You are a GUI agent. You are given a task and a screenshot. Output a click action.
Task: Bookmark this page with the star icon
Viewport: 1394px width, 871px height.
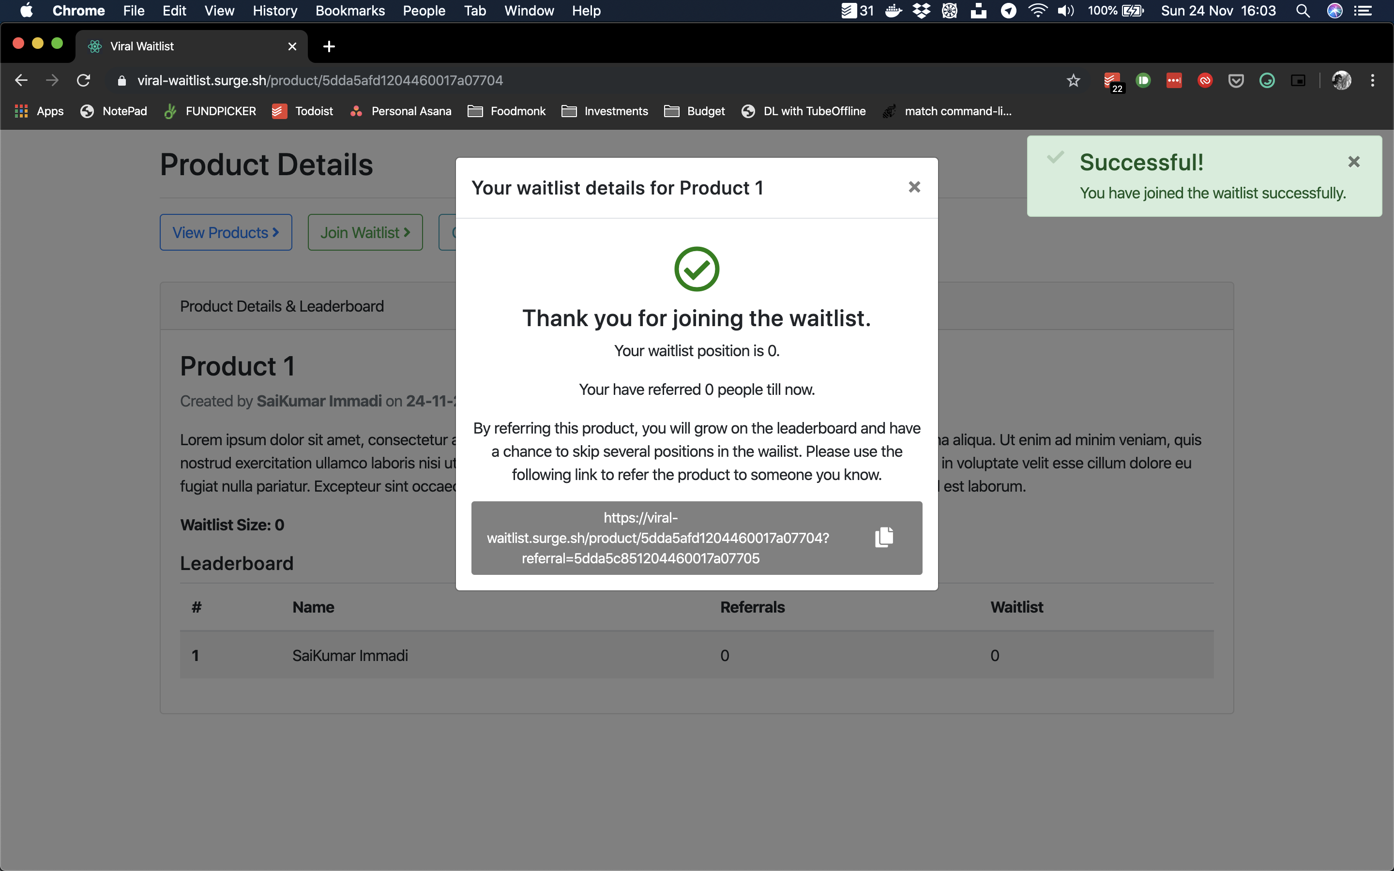point(1073,81)
